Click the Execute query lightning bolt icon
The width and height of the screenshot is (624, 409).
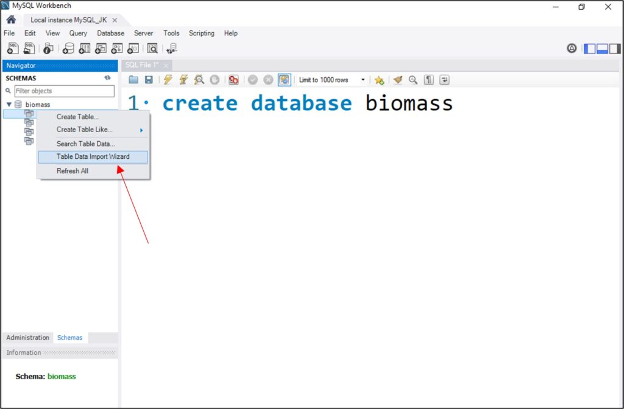click(168, 80)
